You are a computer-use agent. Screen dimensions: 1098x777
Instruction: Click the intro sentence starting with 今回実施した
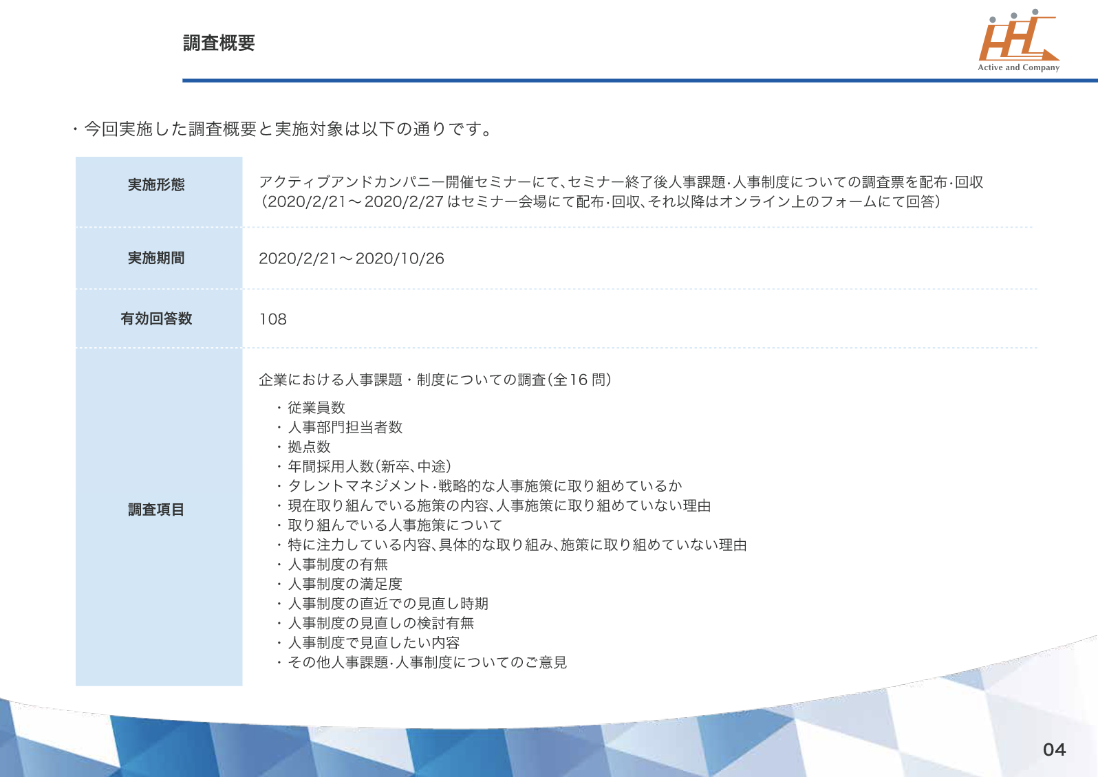point(288,129)
